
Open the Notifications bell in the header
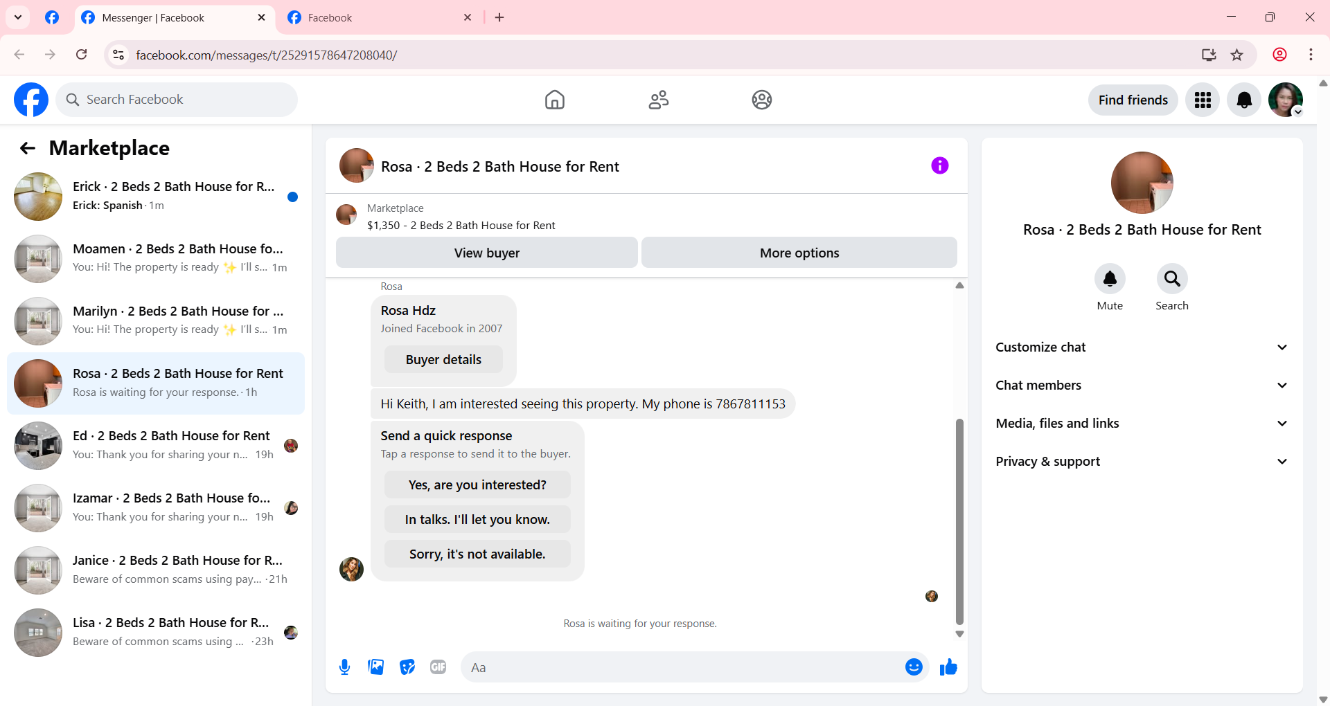click(1244, 100)
